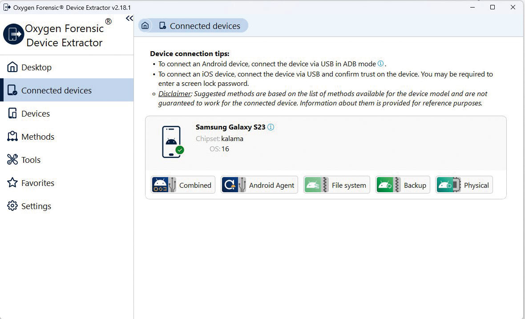Open Favorites star in sidebar
This screenshot has height=319, width=525.
point(37,183)
